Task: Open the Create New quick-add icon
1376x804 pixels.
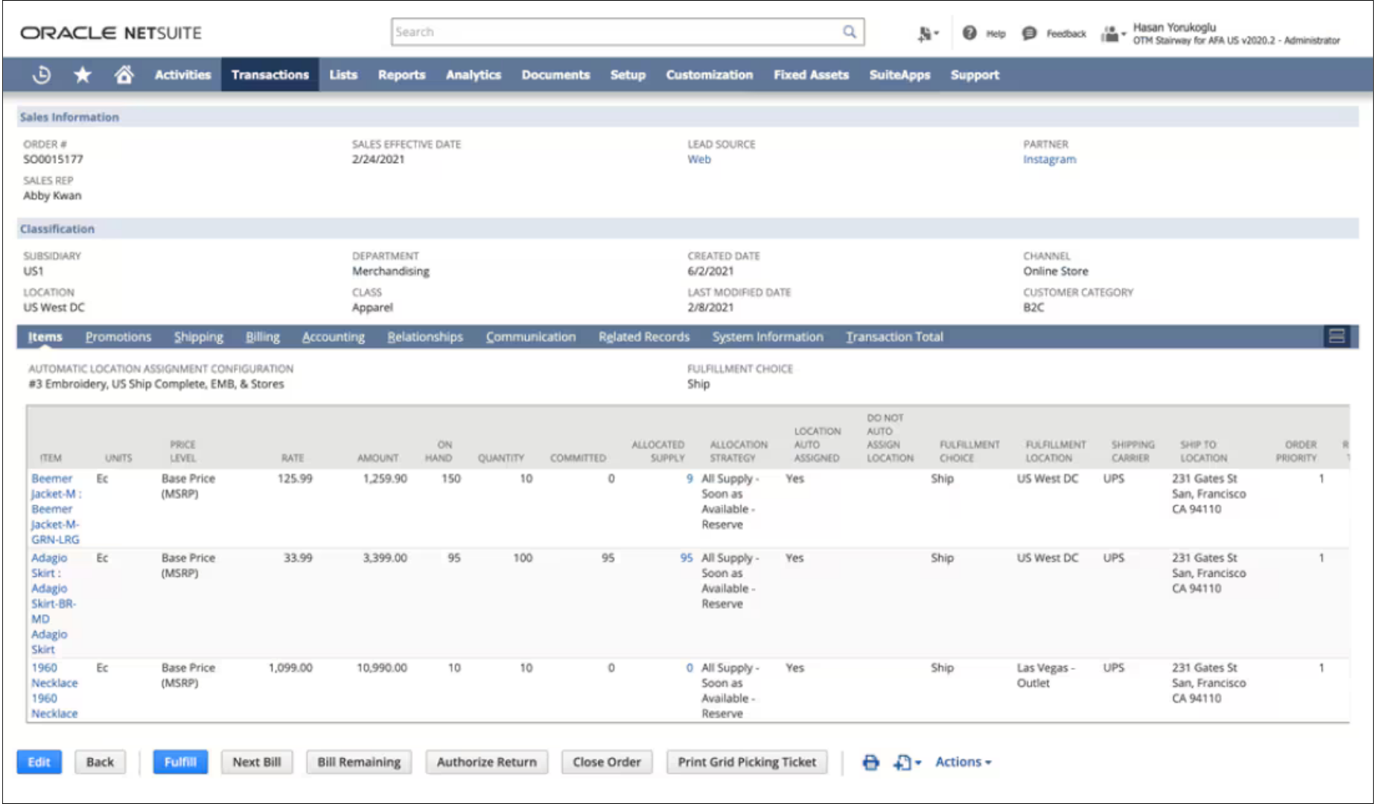Action: (927, 33)
